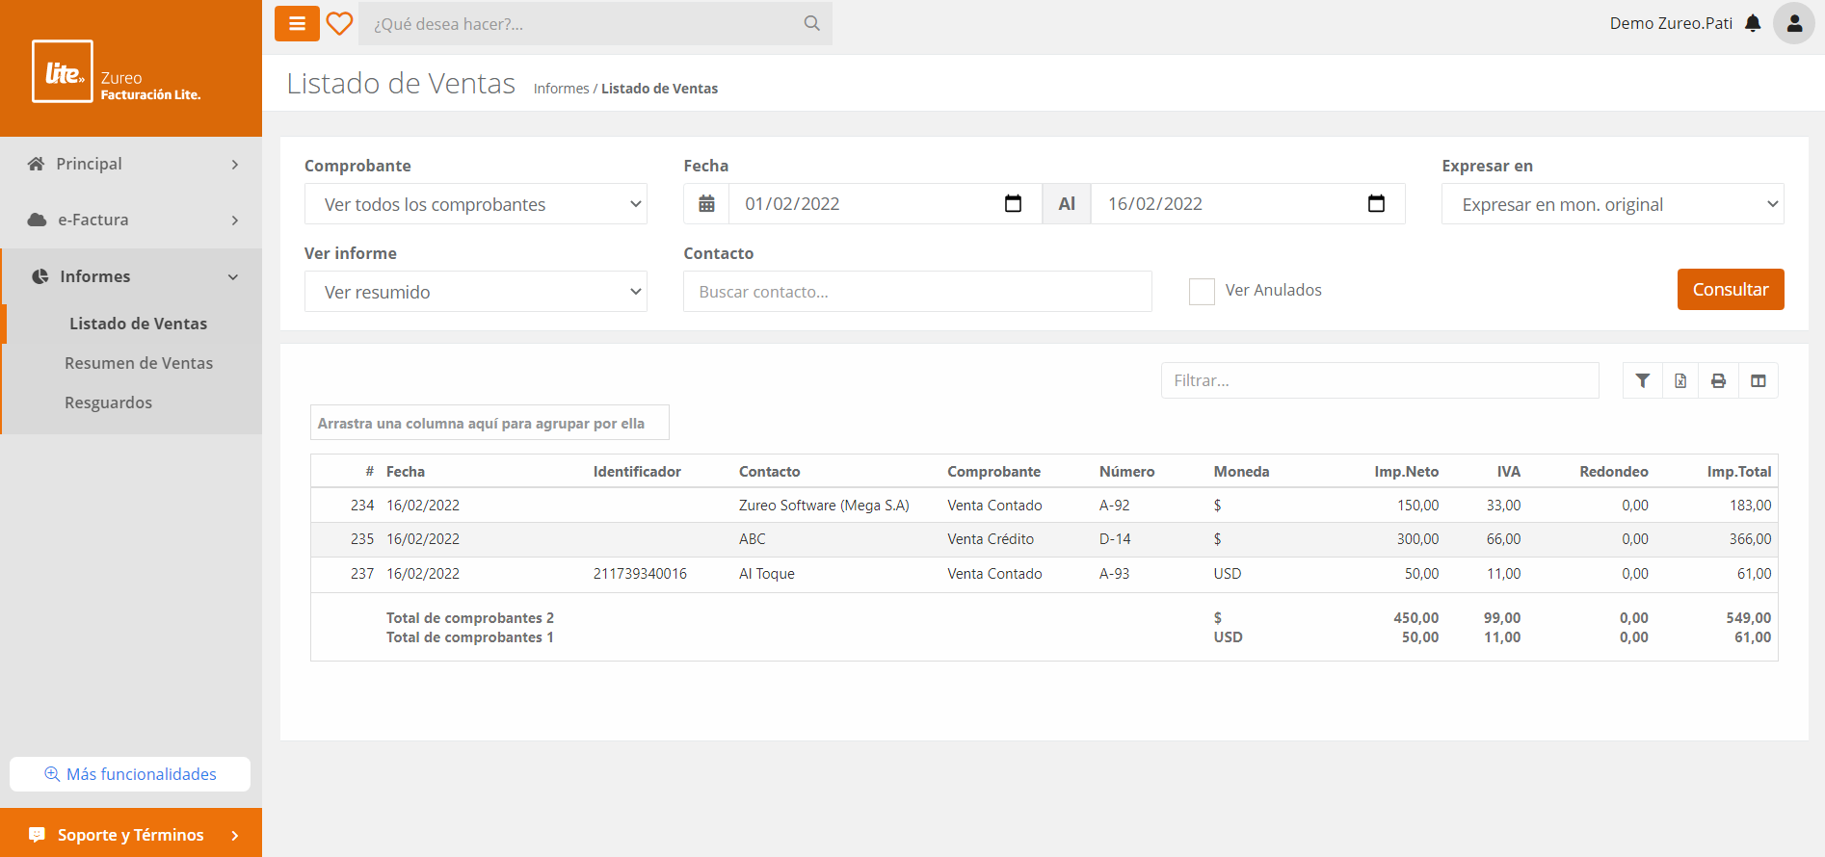Open Resguardos in the sidebar
This screenshot has width=1825, height=857.
coord(108,403)
